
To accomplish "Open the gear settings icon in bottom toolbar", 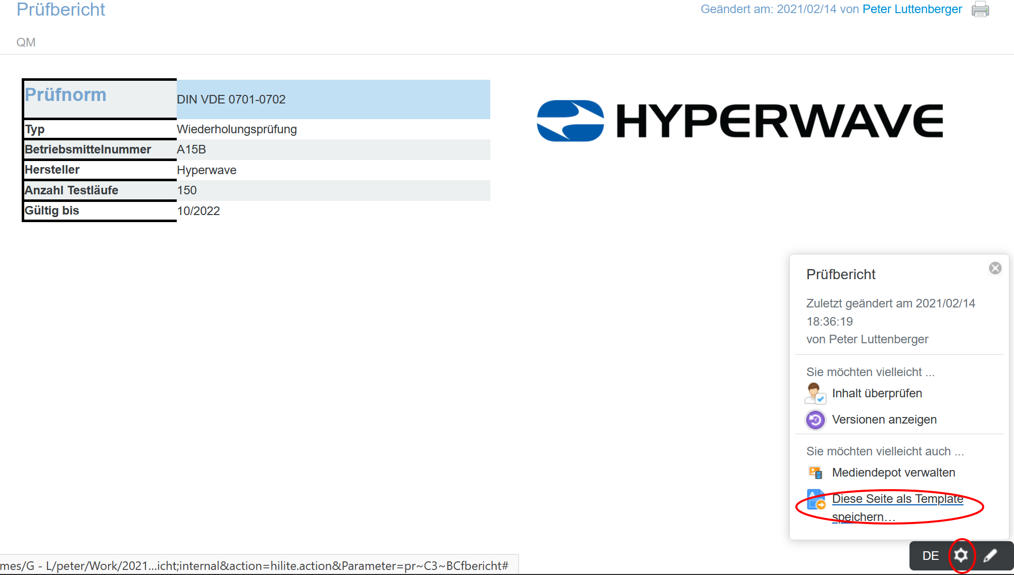I will [x=960, y=556].
